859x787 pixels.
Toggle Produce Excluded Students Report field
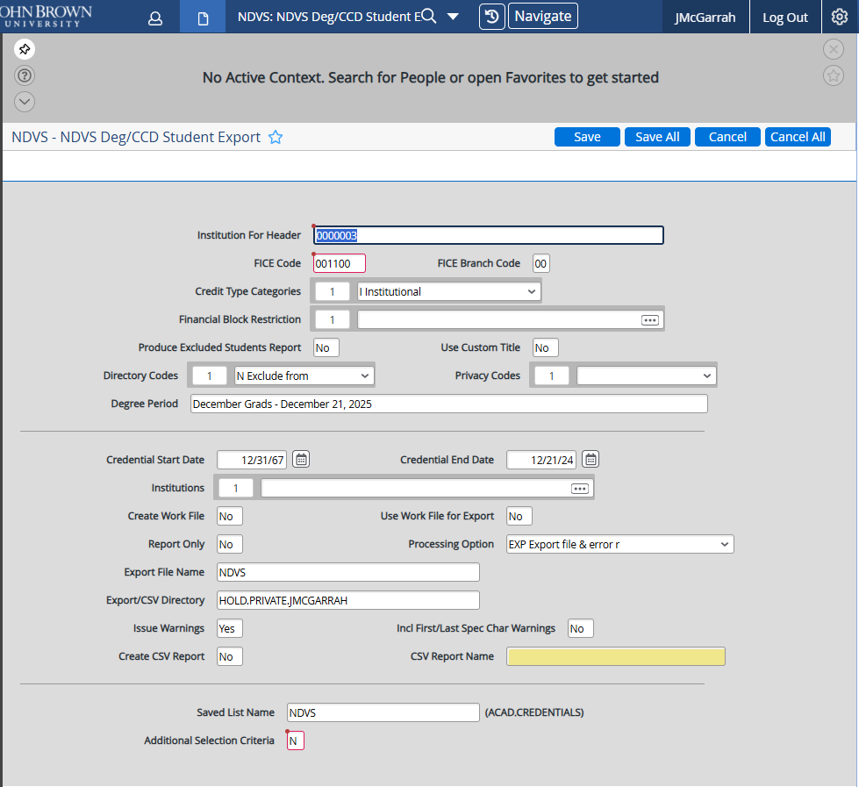[x=326, y=347]
